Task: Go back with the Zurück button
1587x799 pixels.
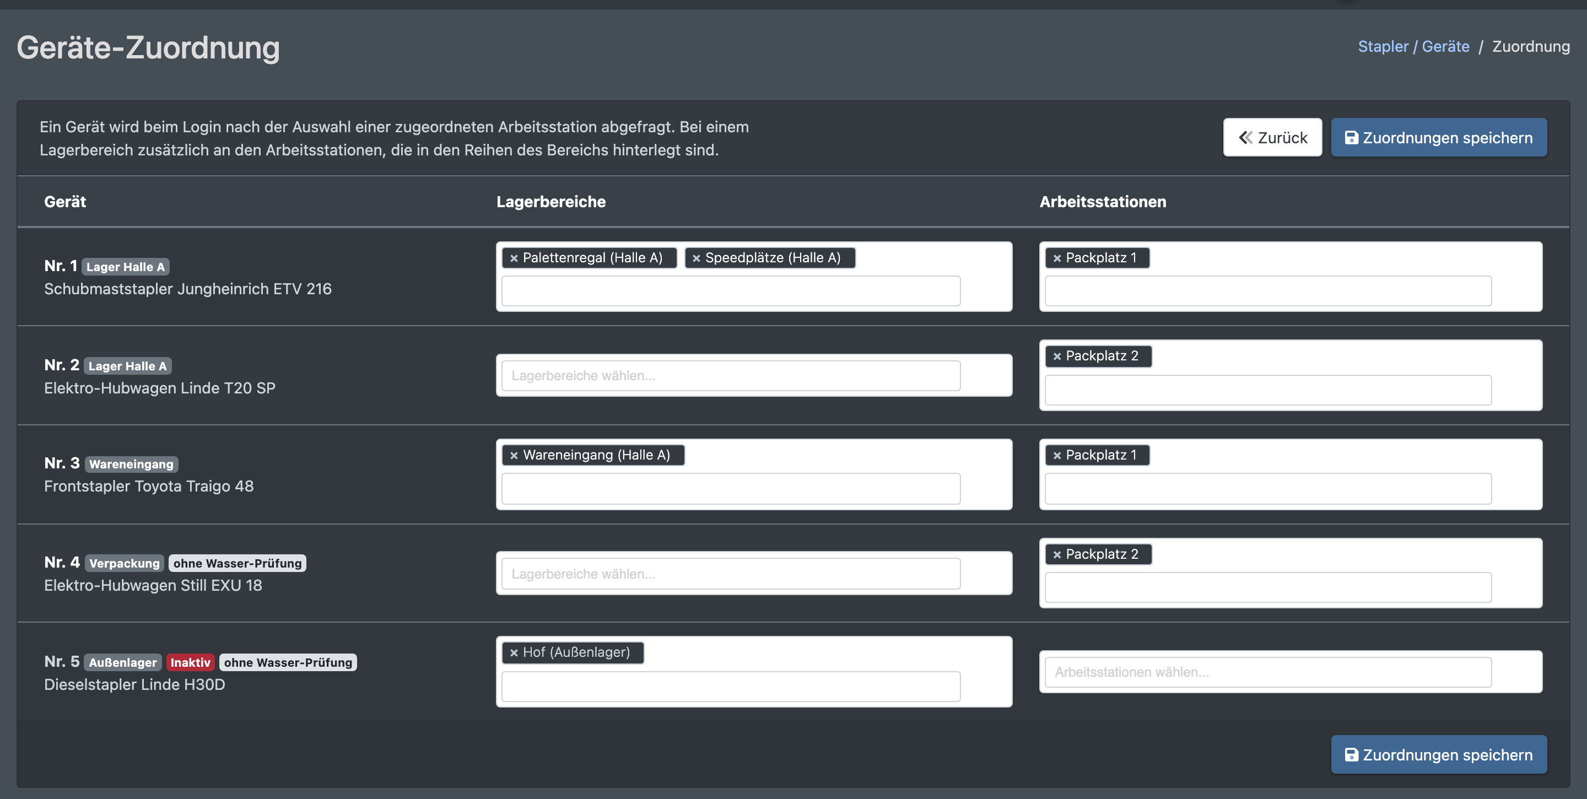Action: (1272, 137)
